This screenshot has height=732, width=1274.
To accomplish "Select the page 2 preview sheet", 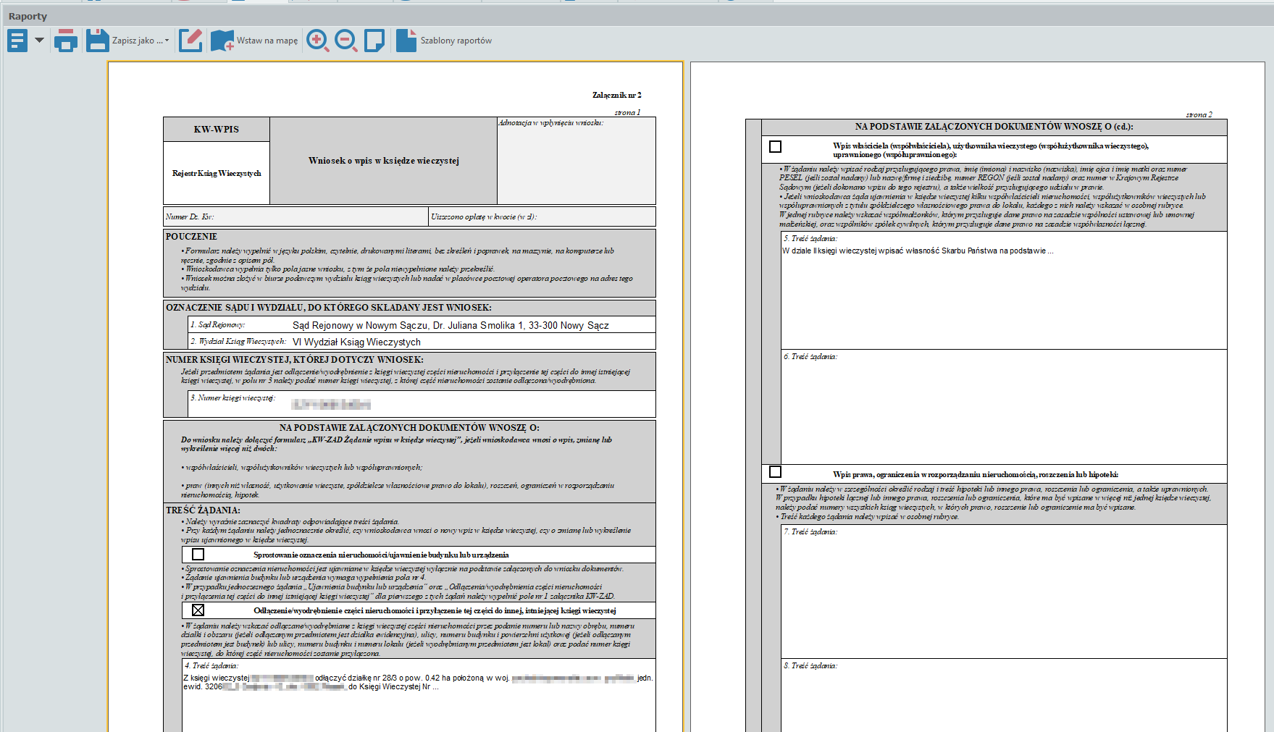I will (x=979, y=397).
